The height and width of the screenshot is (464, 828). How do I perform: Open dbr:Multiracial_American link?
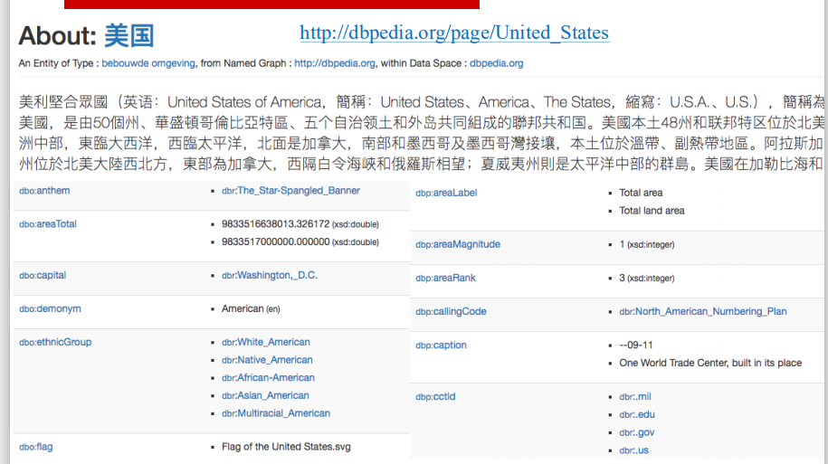tap(276, 413)
